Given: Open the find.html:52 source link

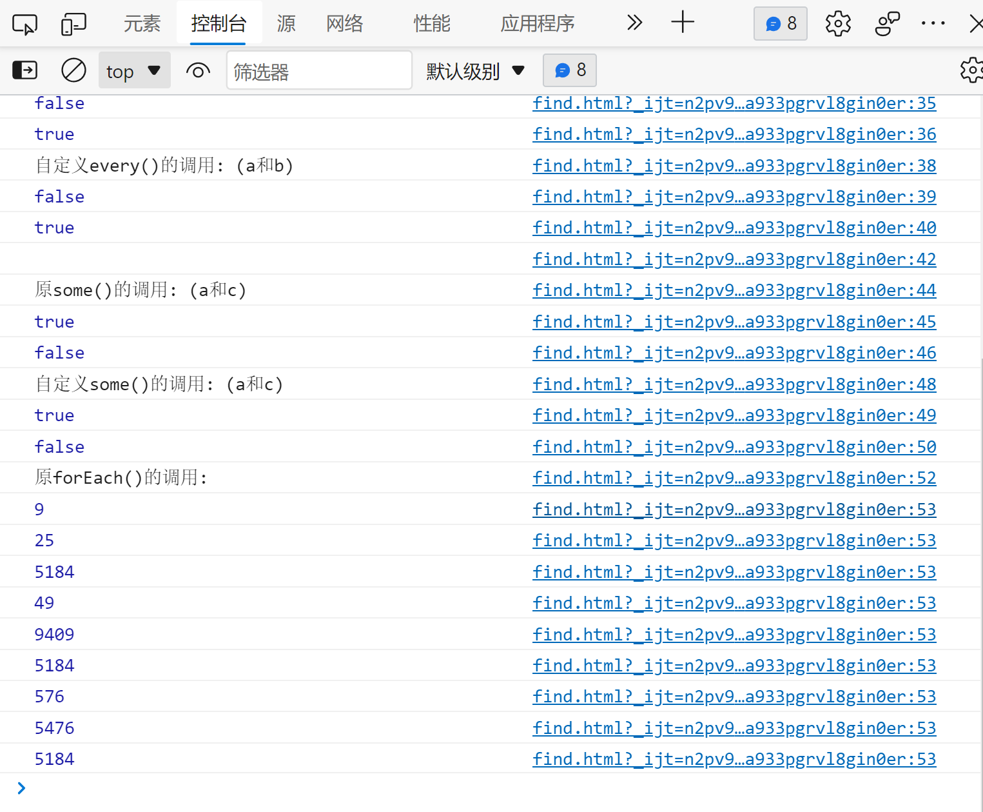Looking at the screenshot, I should pos(734,477).
